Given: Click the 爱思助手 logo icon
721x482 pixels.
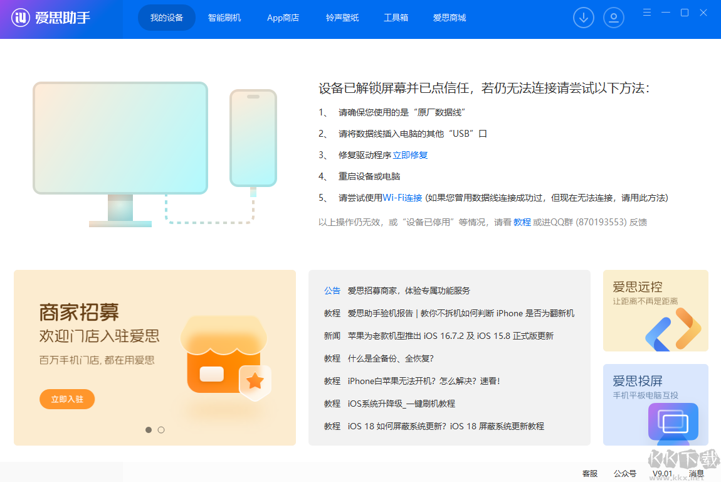Looking at the screenshot, I should pyautogui.click(x=20, y=18).
